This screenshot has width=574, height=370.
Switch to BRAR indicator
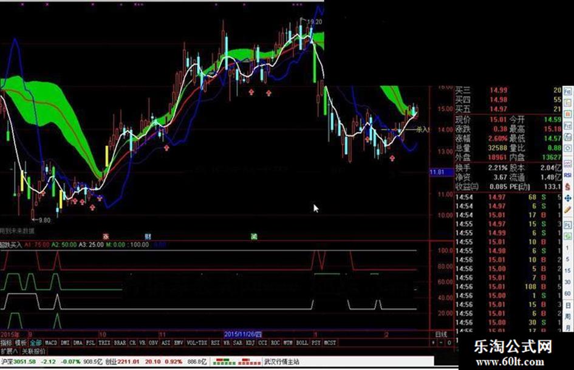[x=120, y=343]
